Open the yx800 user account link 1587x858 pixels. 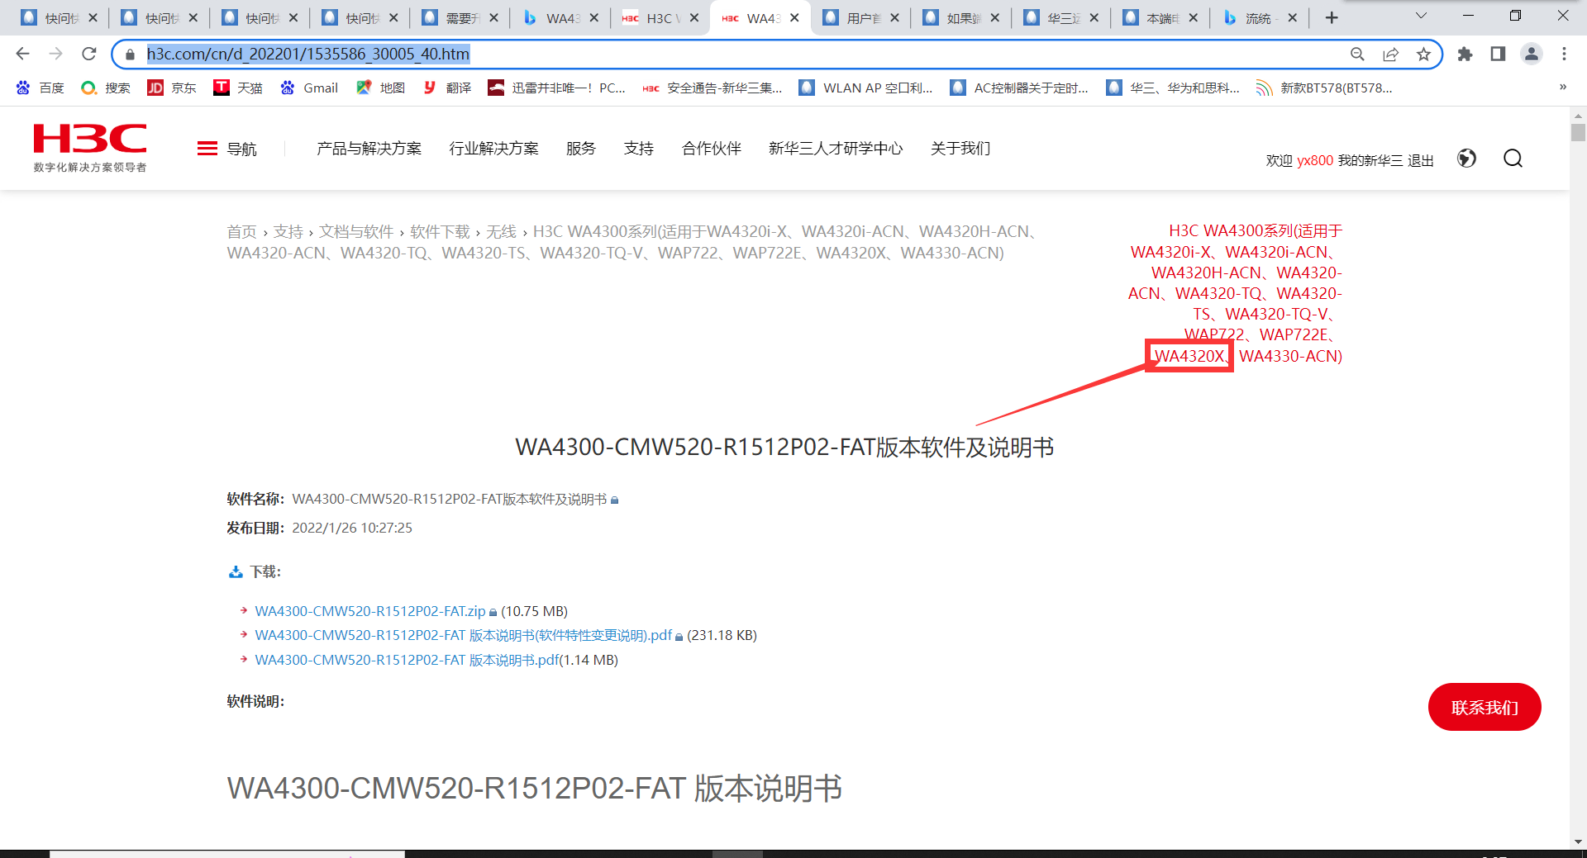point(1315,160)
